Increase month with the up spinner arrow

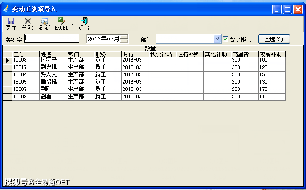[124, 37]
